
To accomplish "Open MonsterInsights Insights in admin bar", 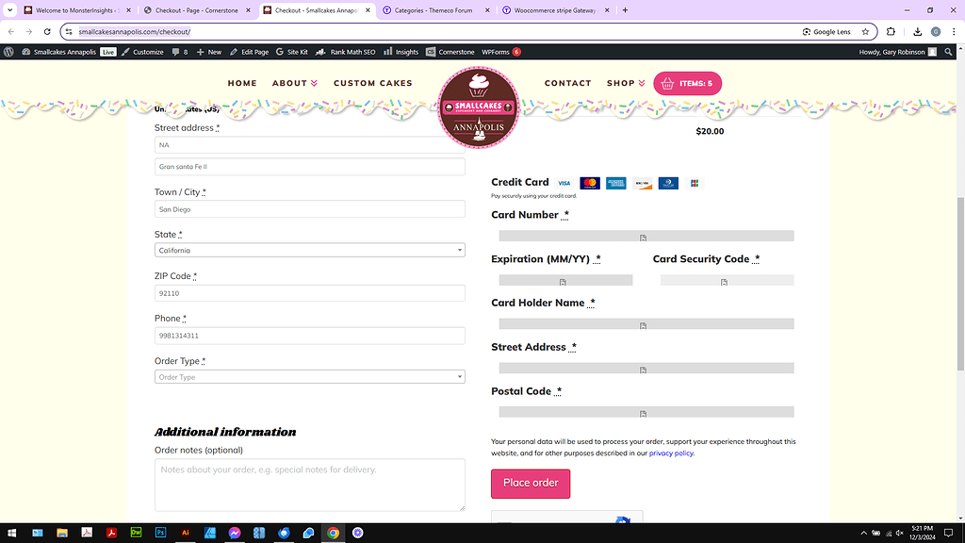I will [401, 52].
